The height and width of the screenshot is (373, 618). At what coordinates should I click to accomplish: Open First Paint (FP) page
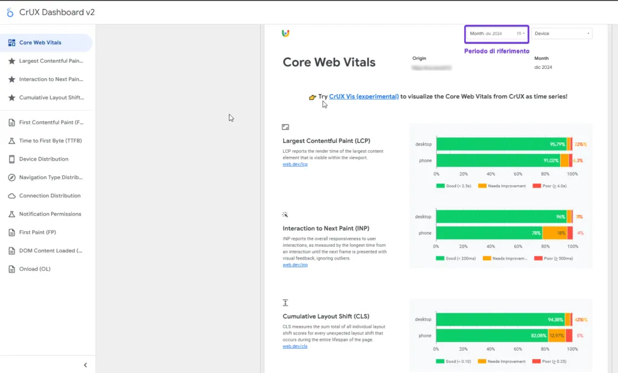pos(46,232)
